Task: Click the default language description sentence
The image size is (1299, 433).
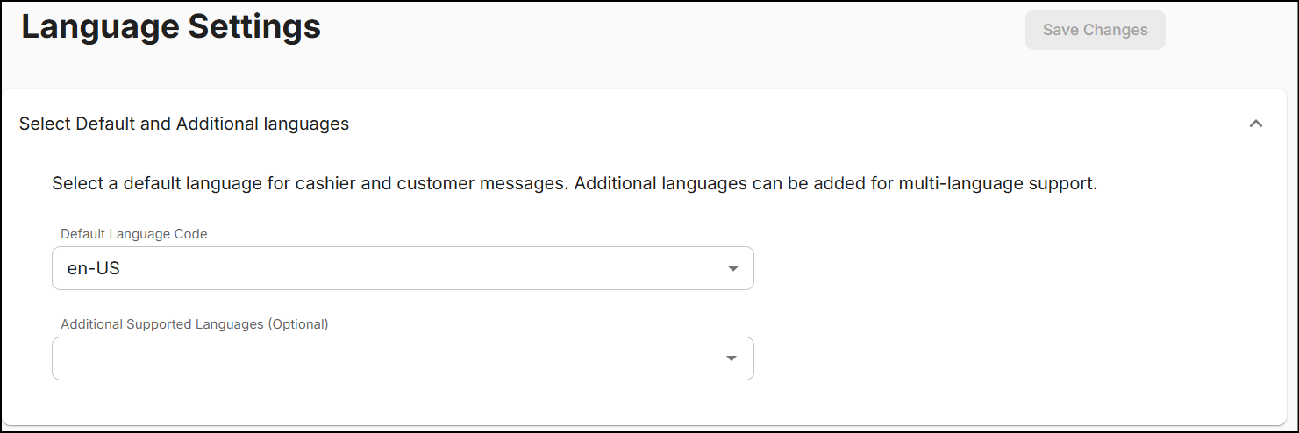Action: 310,184
